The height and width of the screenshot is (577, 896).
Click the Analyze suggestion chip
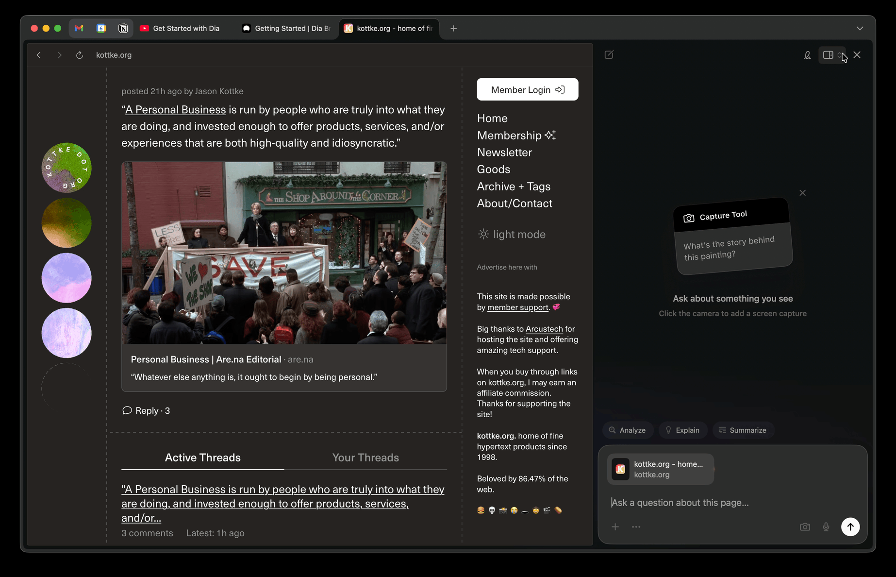(628, 430)
